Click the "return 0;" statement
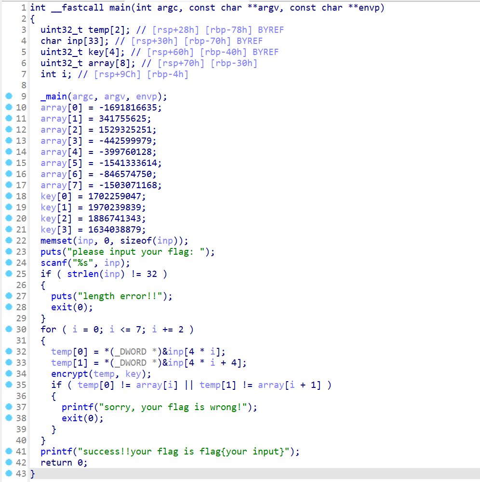 pyautogui.click(x=64, y=463)
